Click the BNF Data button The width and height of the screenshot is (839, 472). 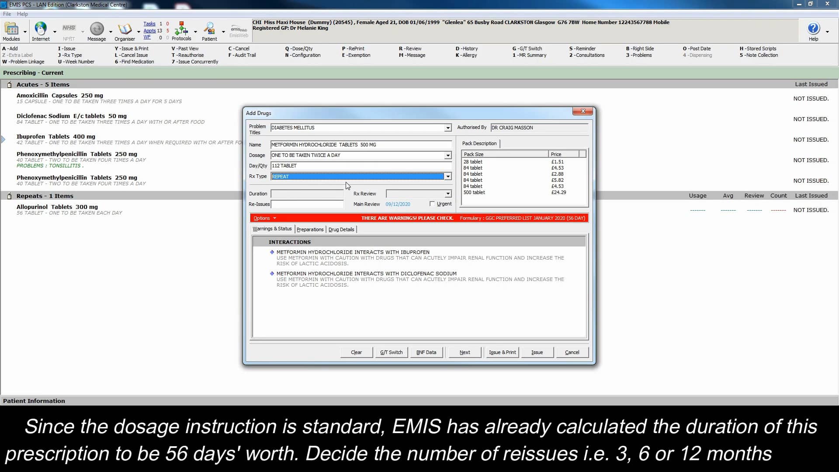click(x=426, y=352)
